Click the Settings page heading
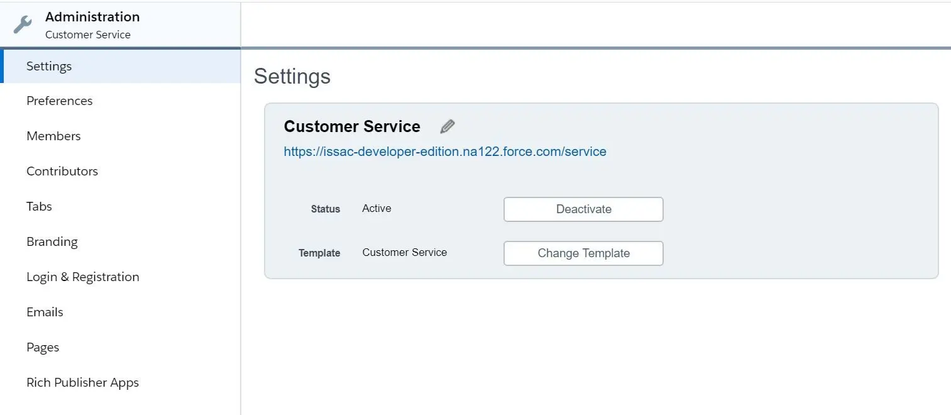Screen dimensions: 951x415 click(x=292, y=76)
